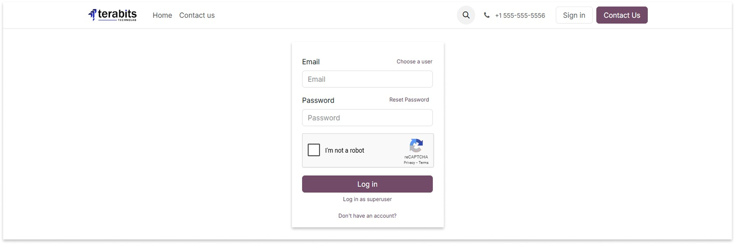
Task: Open the reCAPTCHA Terms link
Action: tap(424, 163)
